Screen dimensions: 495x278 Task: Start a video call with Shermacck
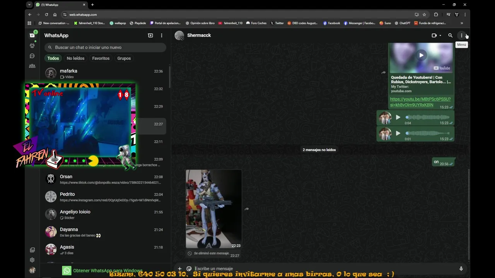[434, 35]
